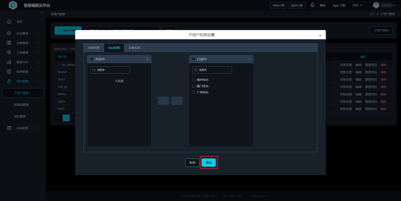Click the 工单管理 shield icon
This screenshot has width=401, height=201.
9,52
